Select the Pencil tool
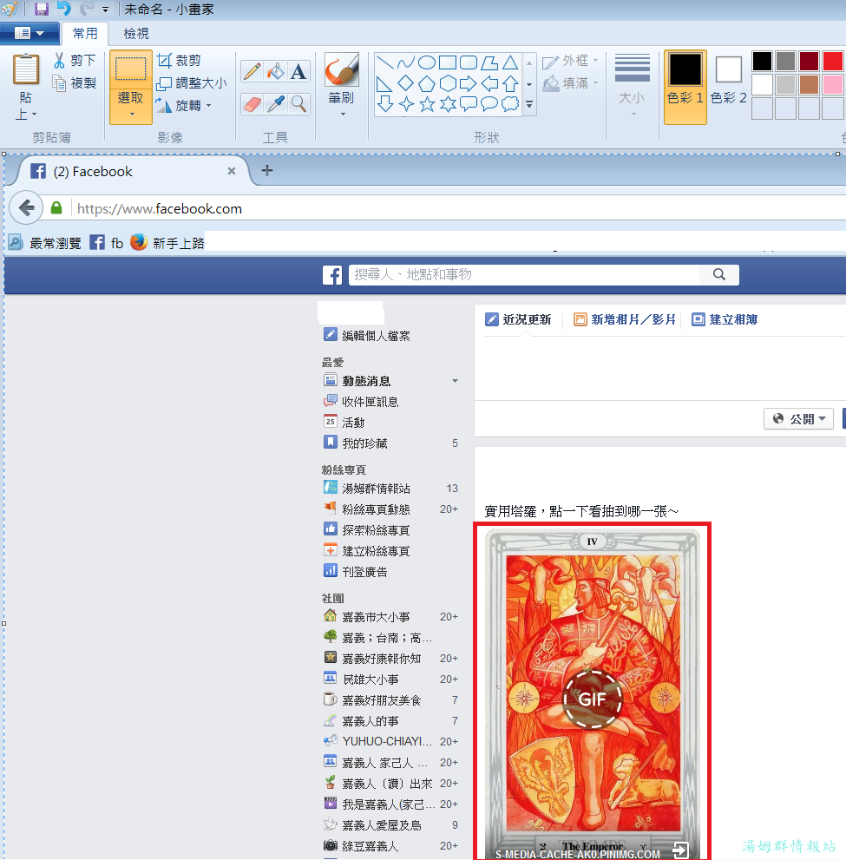Viewport: 846px width, 860px height. 252,71
